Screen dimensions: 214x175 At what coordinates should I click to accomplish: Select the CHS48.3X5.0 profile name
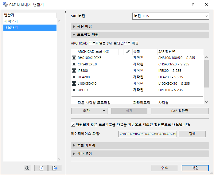tap(87, 64)
